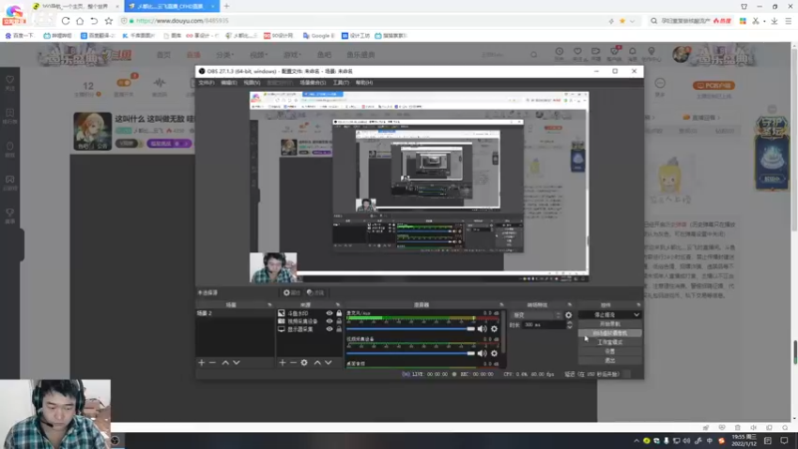Open the OBS 工具(T) menu
This screenshot has width=798, height=449.
pyautogui.click(x=341, y=83)
